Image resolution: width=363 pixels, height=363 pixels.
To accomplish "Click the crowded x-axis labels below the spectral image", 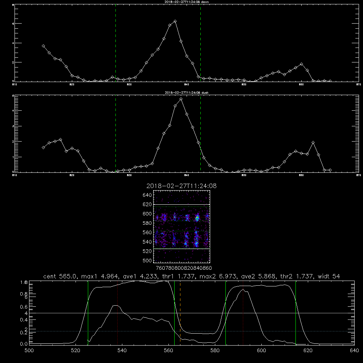I will (x=184, y=268).
